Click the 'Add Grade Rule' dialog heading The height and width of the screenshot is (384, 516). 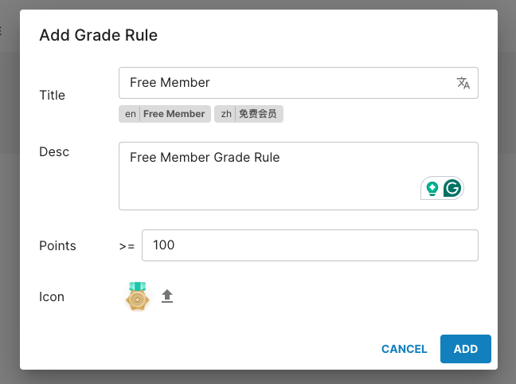[99, 35]
